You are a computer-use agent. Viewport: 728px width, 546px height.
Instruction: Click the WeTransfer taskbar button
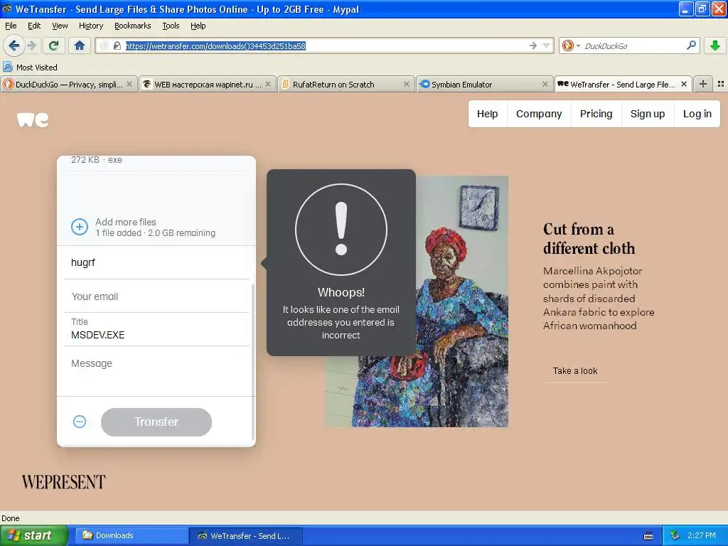[x=246, y=535]
